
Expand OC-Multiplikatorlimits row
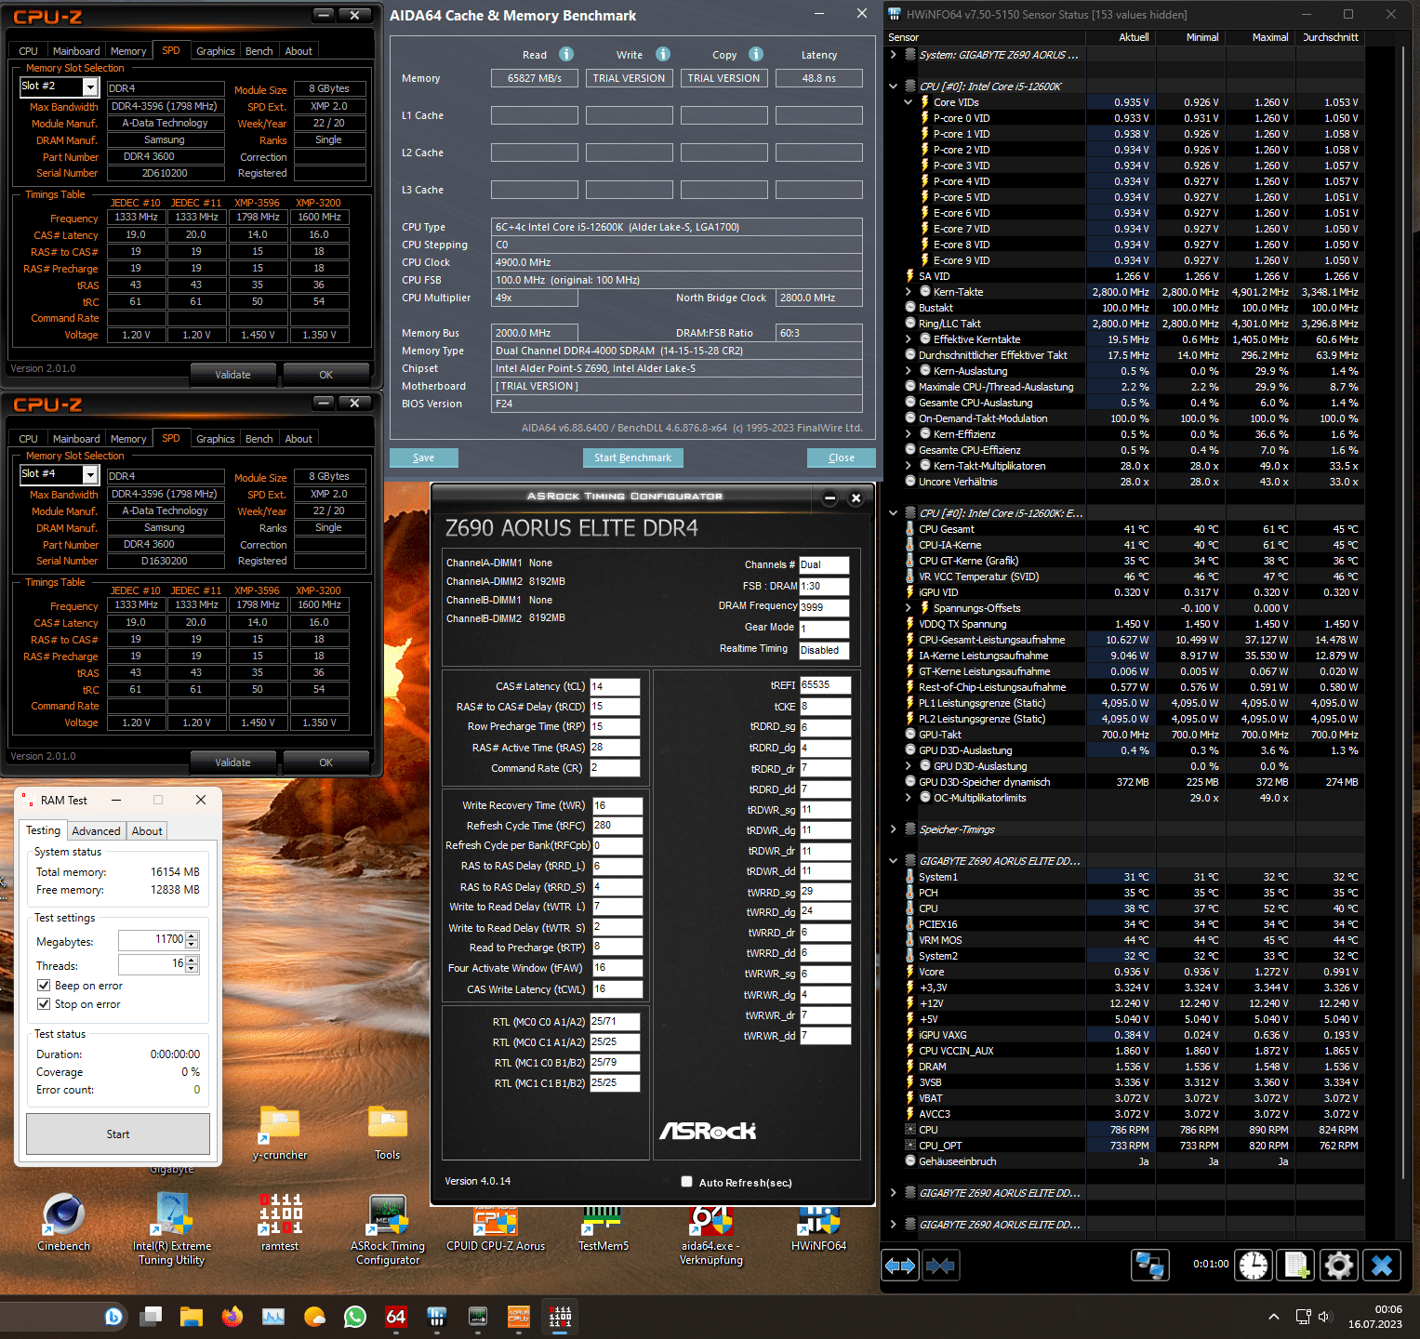point(909,798)
